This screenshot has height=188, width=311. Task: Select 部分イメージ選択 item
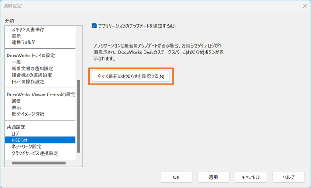pyautogui.click(x=28, y=114)
